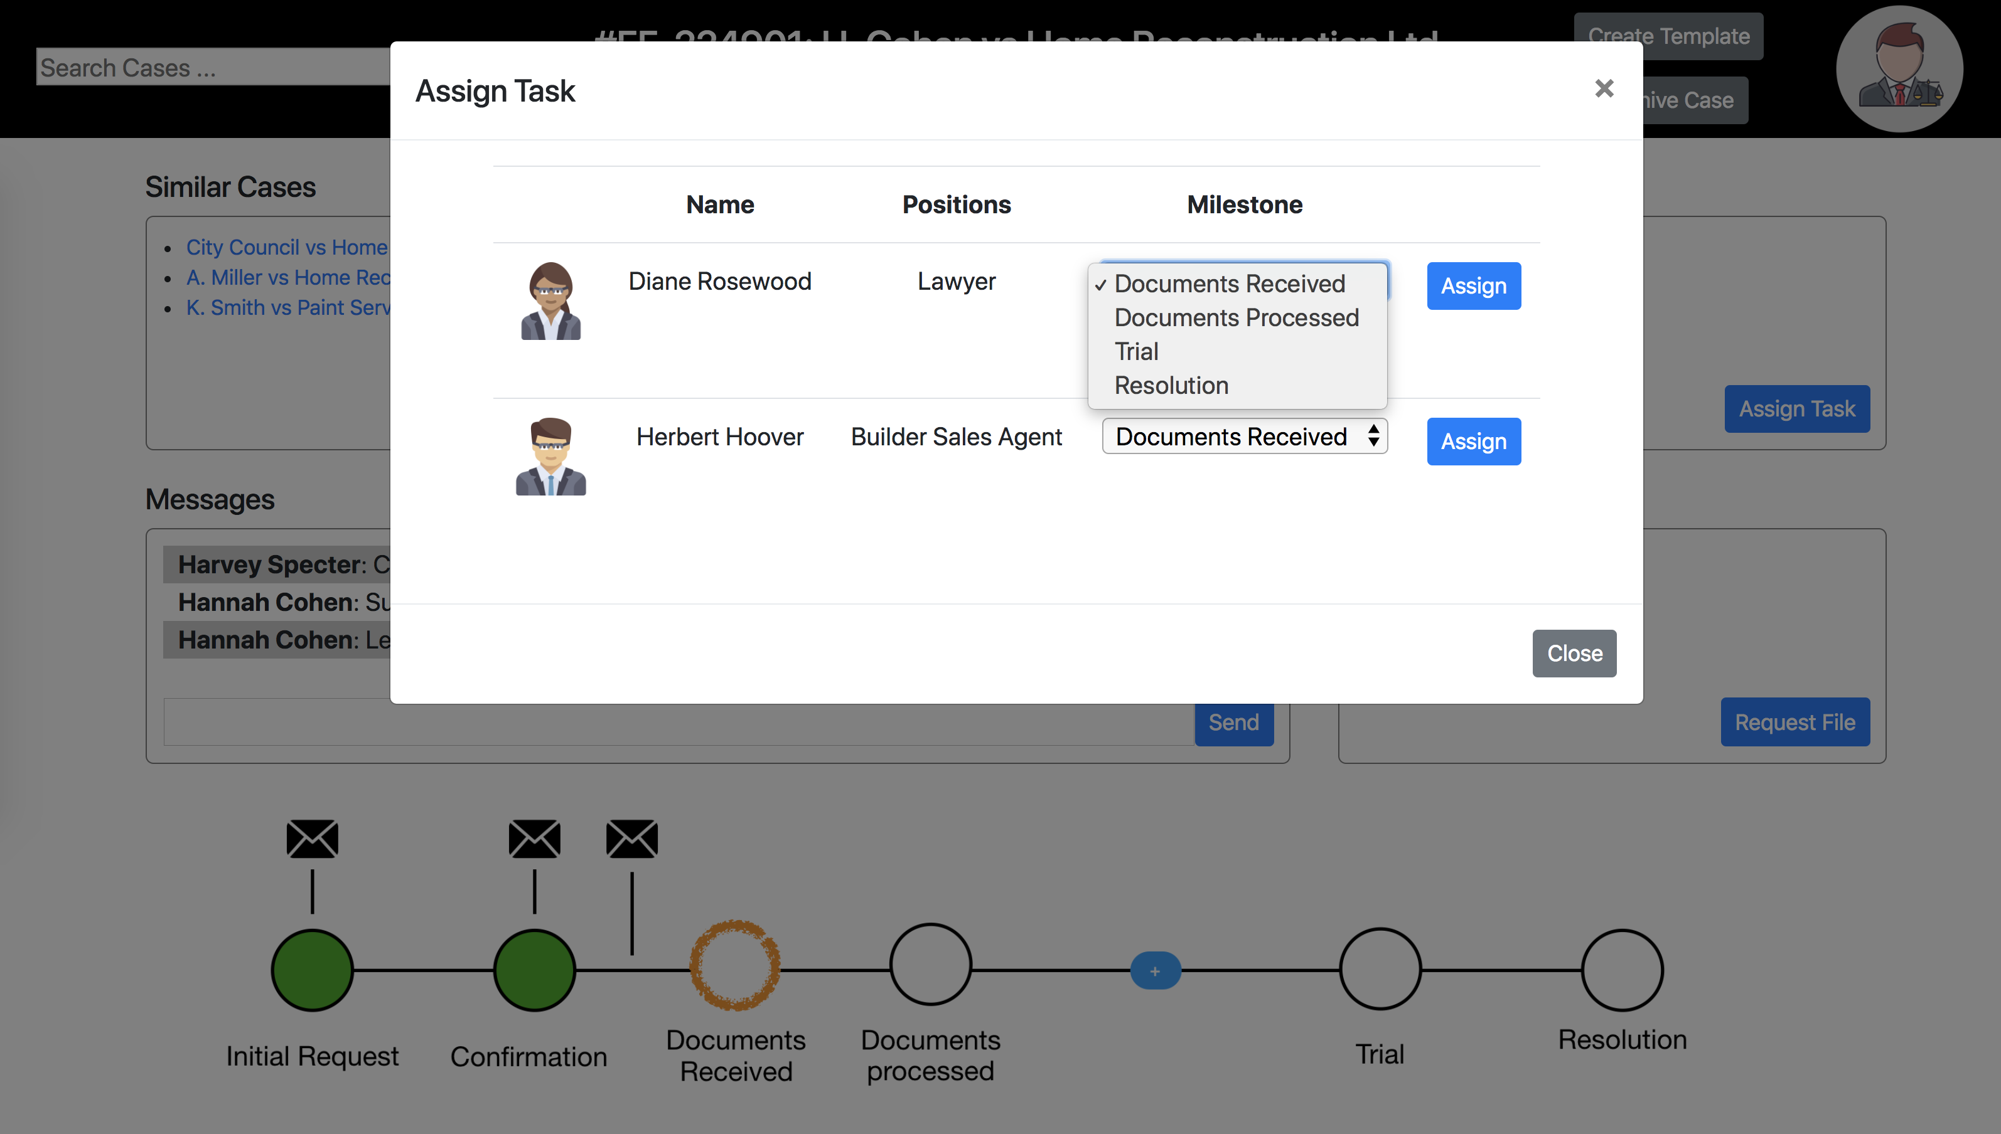Open Herbert Hoover's milestone dropdown
The width and height of the screenshot is (2001, 1134).
tap(1243, 436)
